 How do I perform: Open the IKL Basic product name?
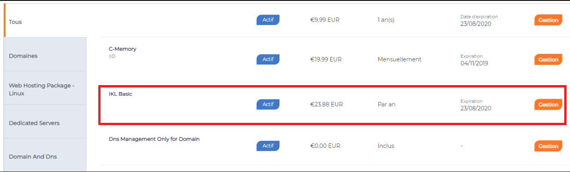(120, 94)
